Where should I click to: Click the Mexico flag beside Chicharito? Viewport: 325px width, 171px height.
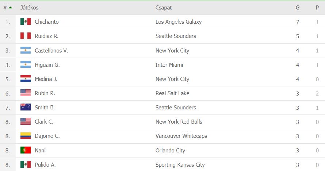pos(26,22)
